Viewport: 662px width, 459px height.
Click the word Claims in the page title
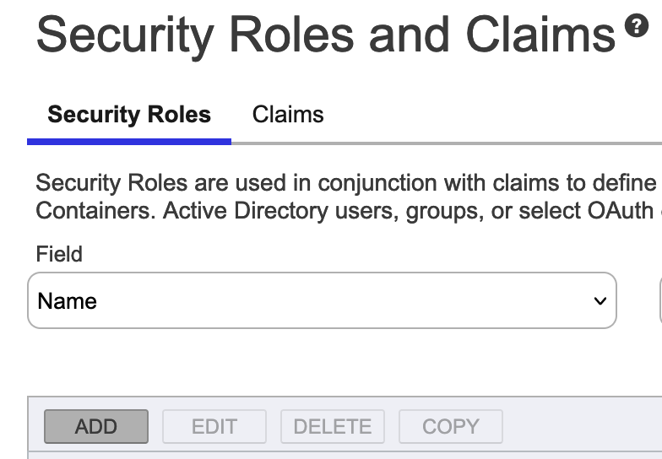[x=540, y=35]
